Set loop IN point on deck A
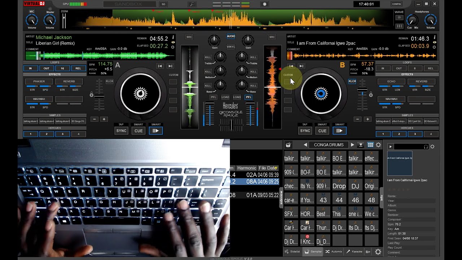 (31, 68)
